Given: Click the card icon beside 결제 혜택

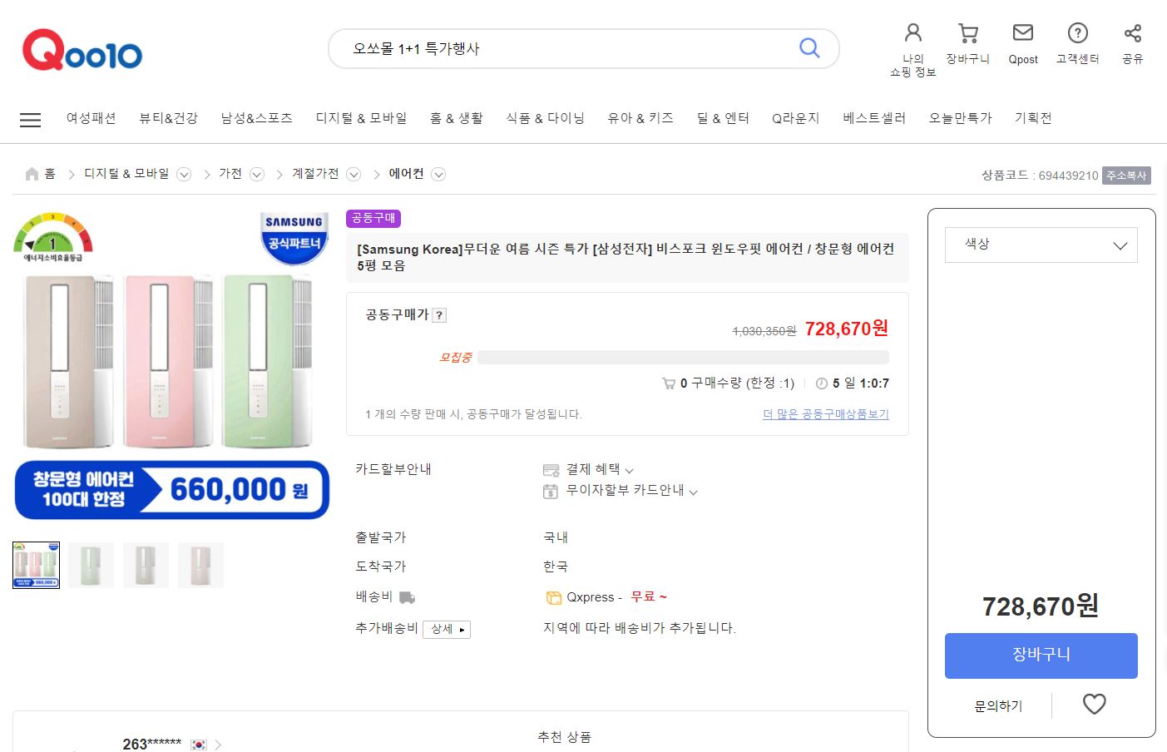Looking at the screenshot, I should click(551, 470).
